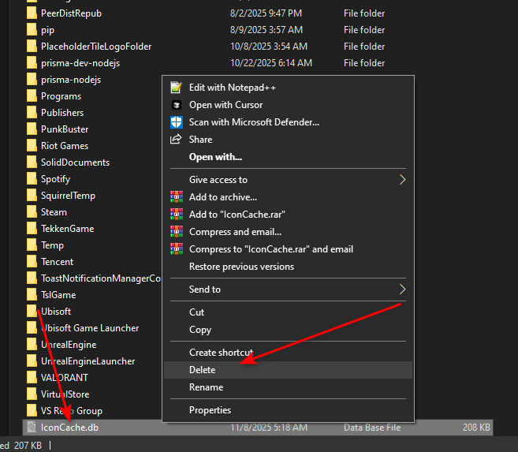
Task: Select Scan with Microsoft Defender
Action: pyautogui.click(x=288, y=122)
